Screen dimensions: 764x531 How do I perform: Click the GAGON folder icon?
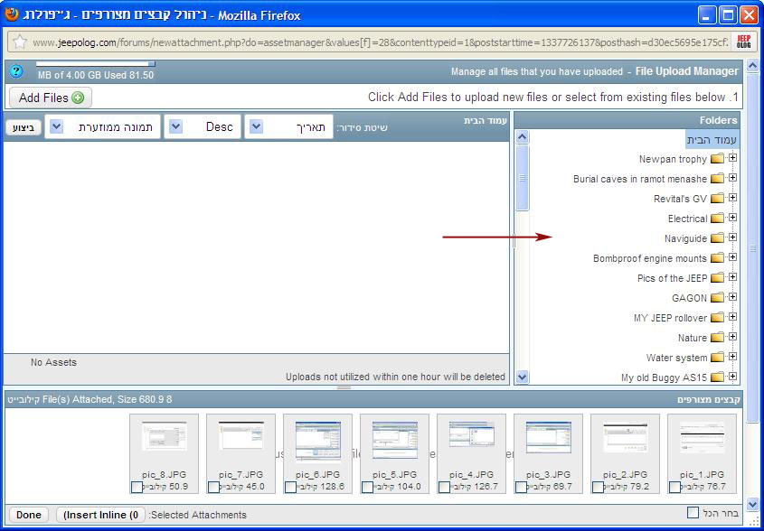[717, 298]
